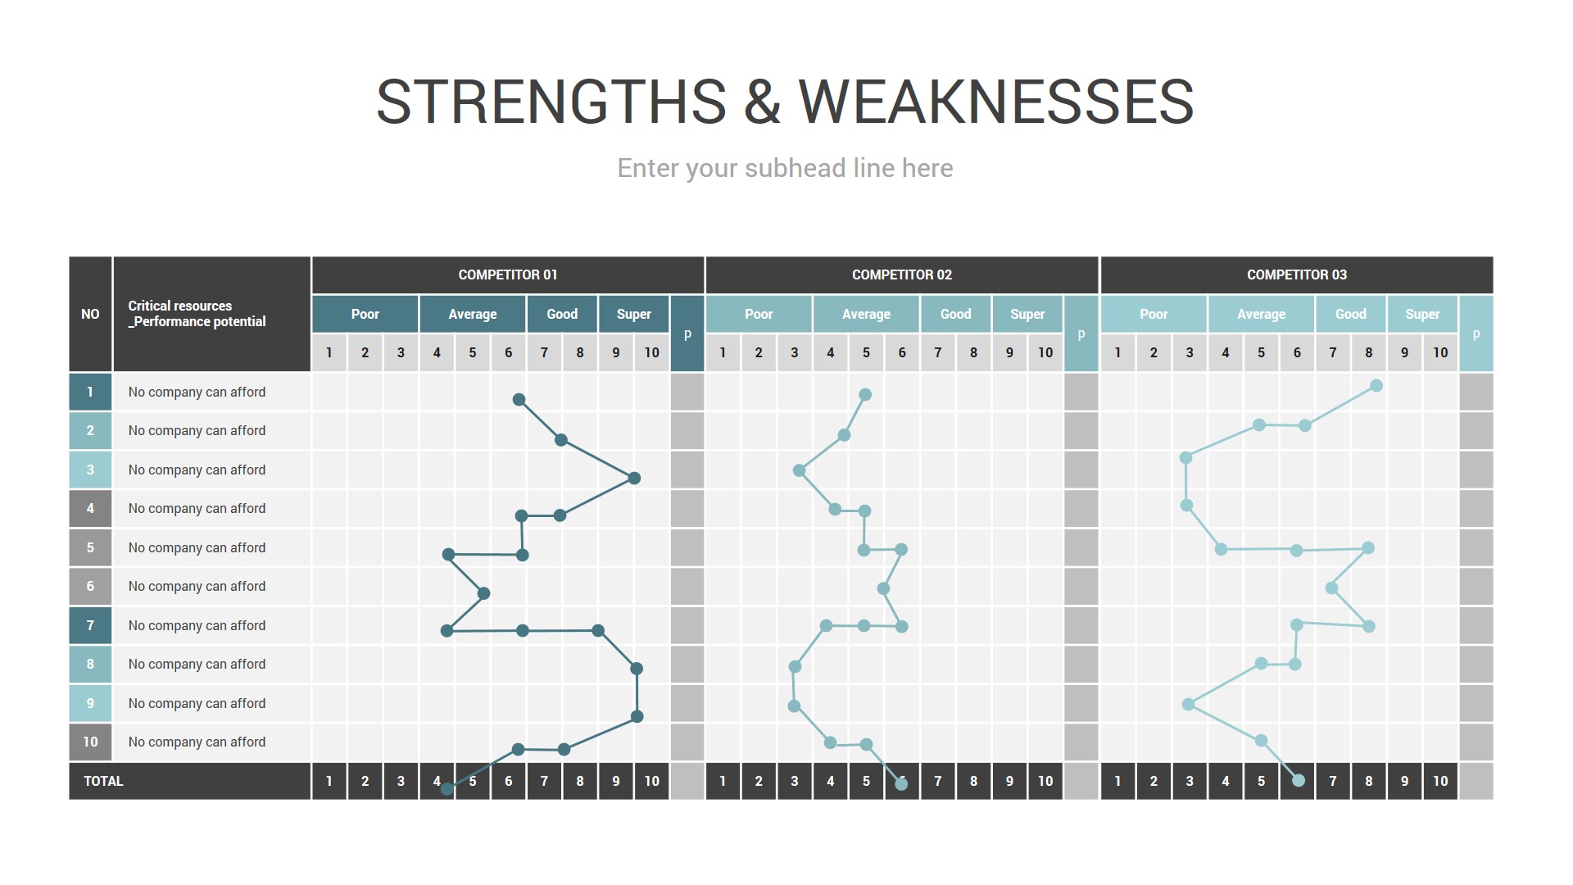
Task: Select the gray p cell of Competitor 03 row 5
Action: tap(1476, 547)
